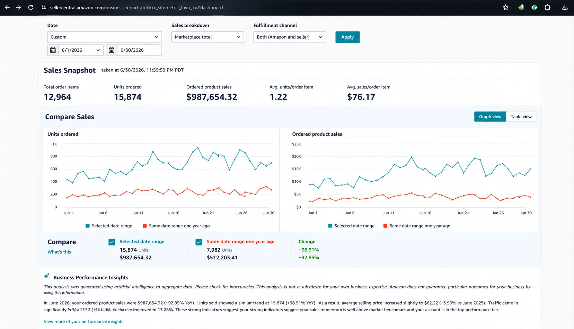Click the browser address bar URL
Screen dimensions: 574x329
(136, 7)
